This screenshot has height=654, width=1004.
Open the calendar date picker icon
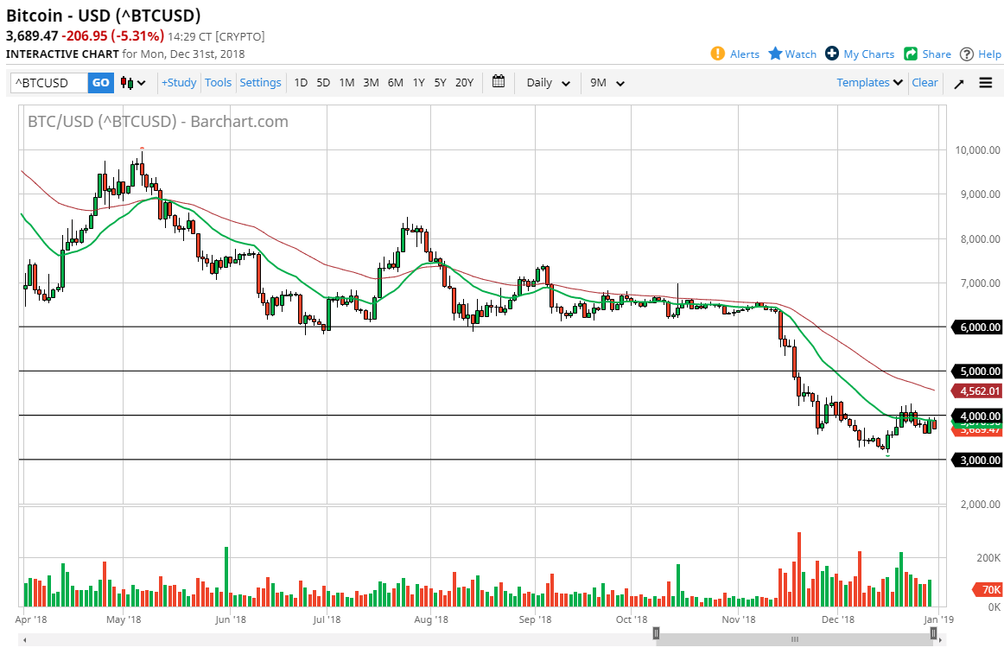point(499,82)
